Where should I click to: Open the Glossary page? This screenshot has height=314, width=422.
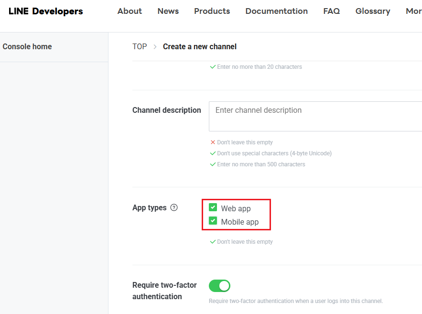point(372,11)
